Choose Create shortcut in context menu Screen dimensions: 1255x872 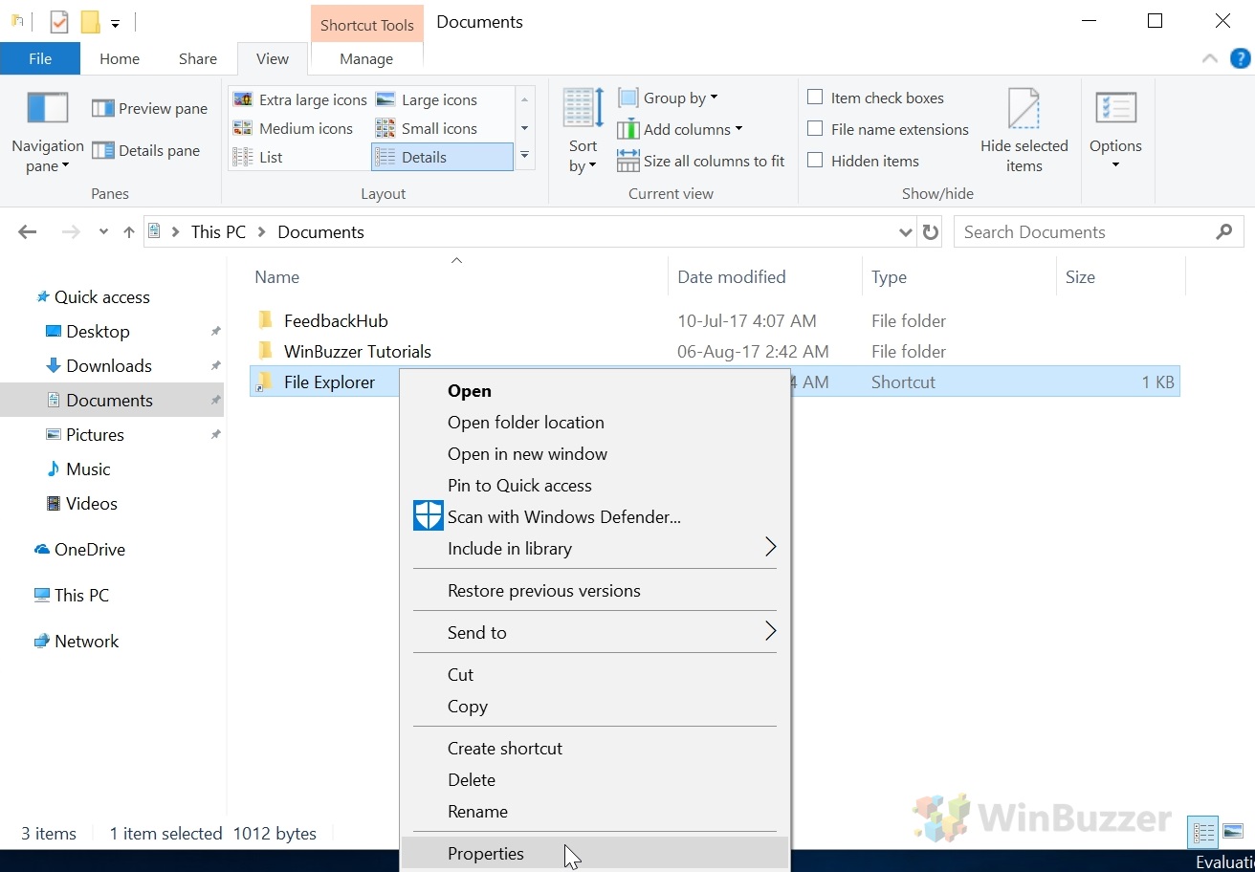[x=595, y=749]
